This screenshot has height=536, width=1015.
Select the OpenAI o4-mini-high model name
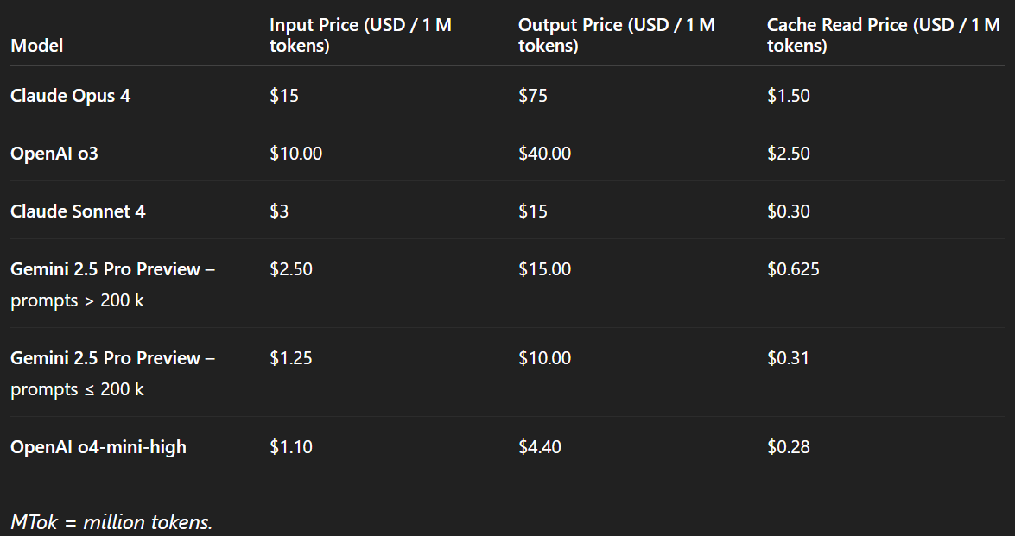tap(98, 447)
